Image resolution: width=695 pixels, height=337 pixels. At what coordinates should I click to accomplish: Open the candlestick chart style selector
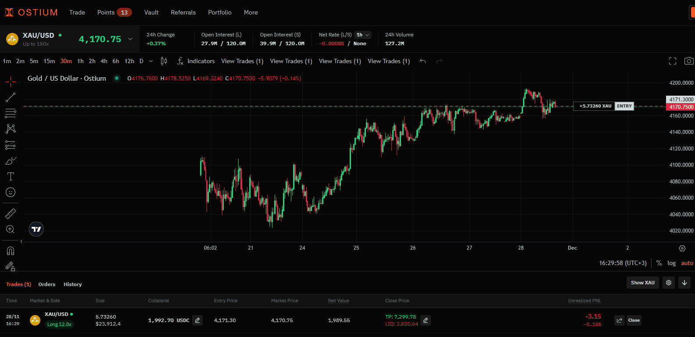[x=164, y=61]
